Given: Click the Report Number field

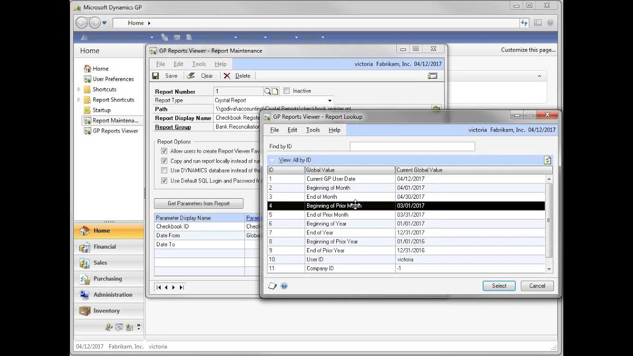Looking at the screenshot, I should (238, 91).
